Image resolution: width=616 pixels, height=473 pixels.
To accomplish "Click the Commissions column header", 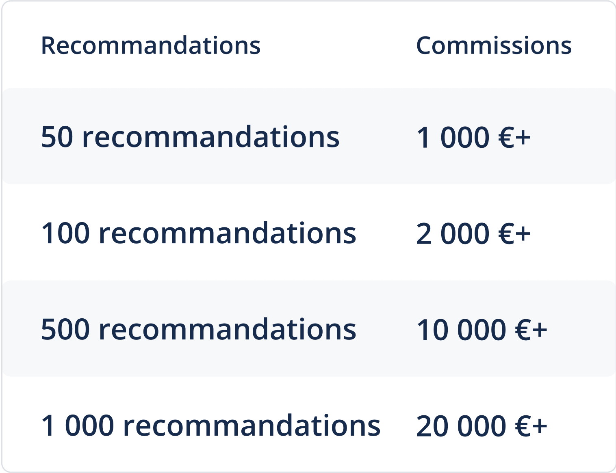I will click(494, 45).
